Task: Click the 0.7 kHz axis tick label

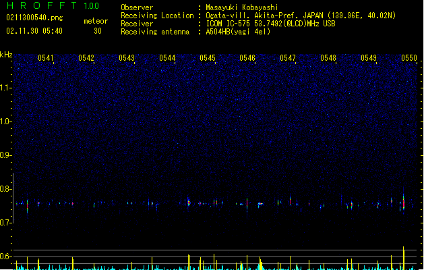Action: (x=5, y=223)
